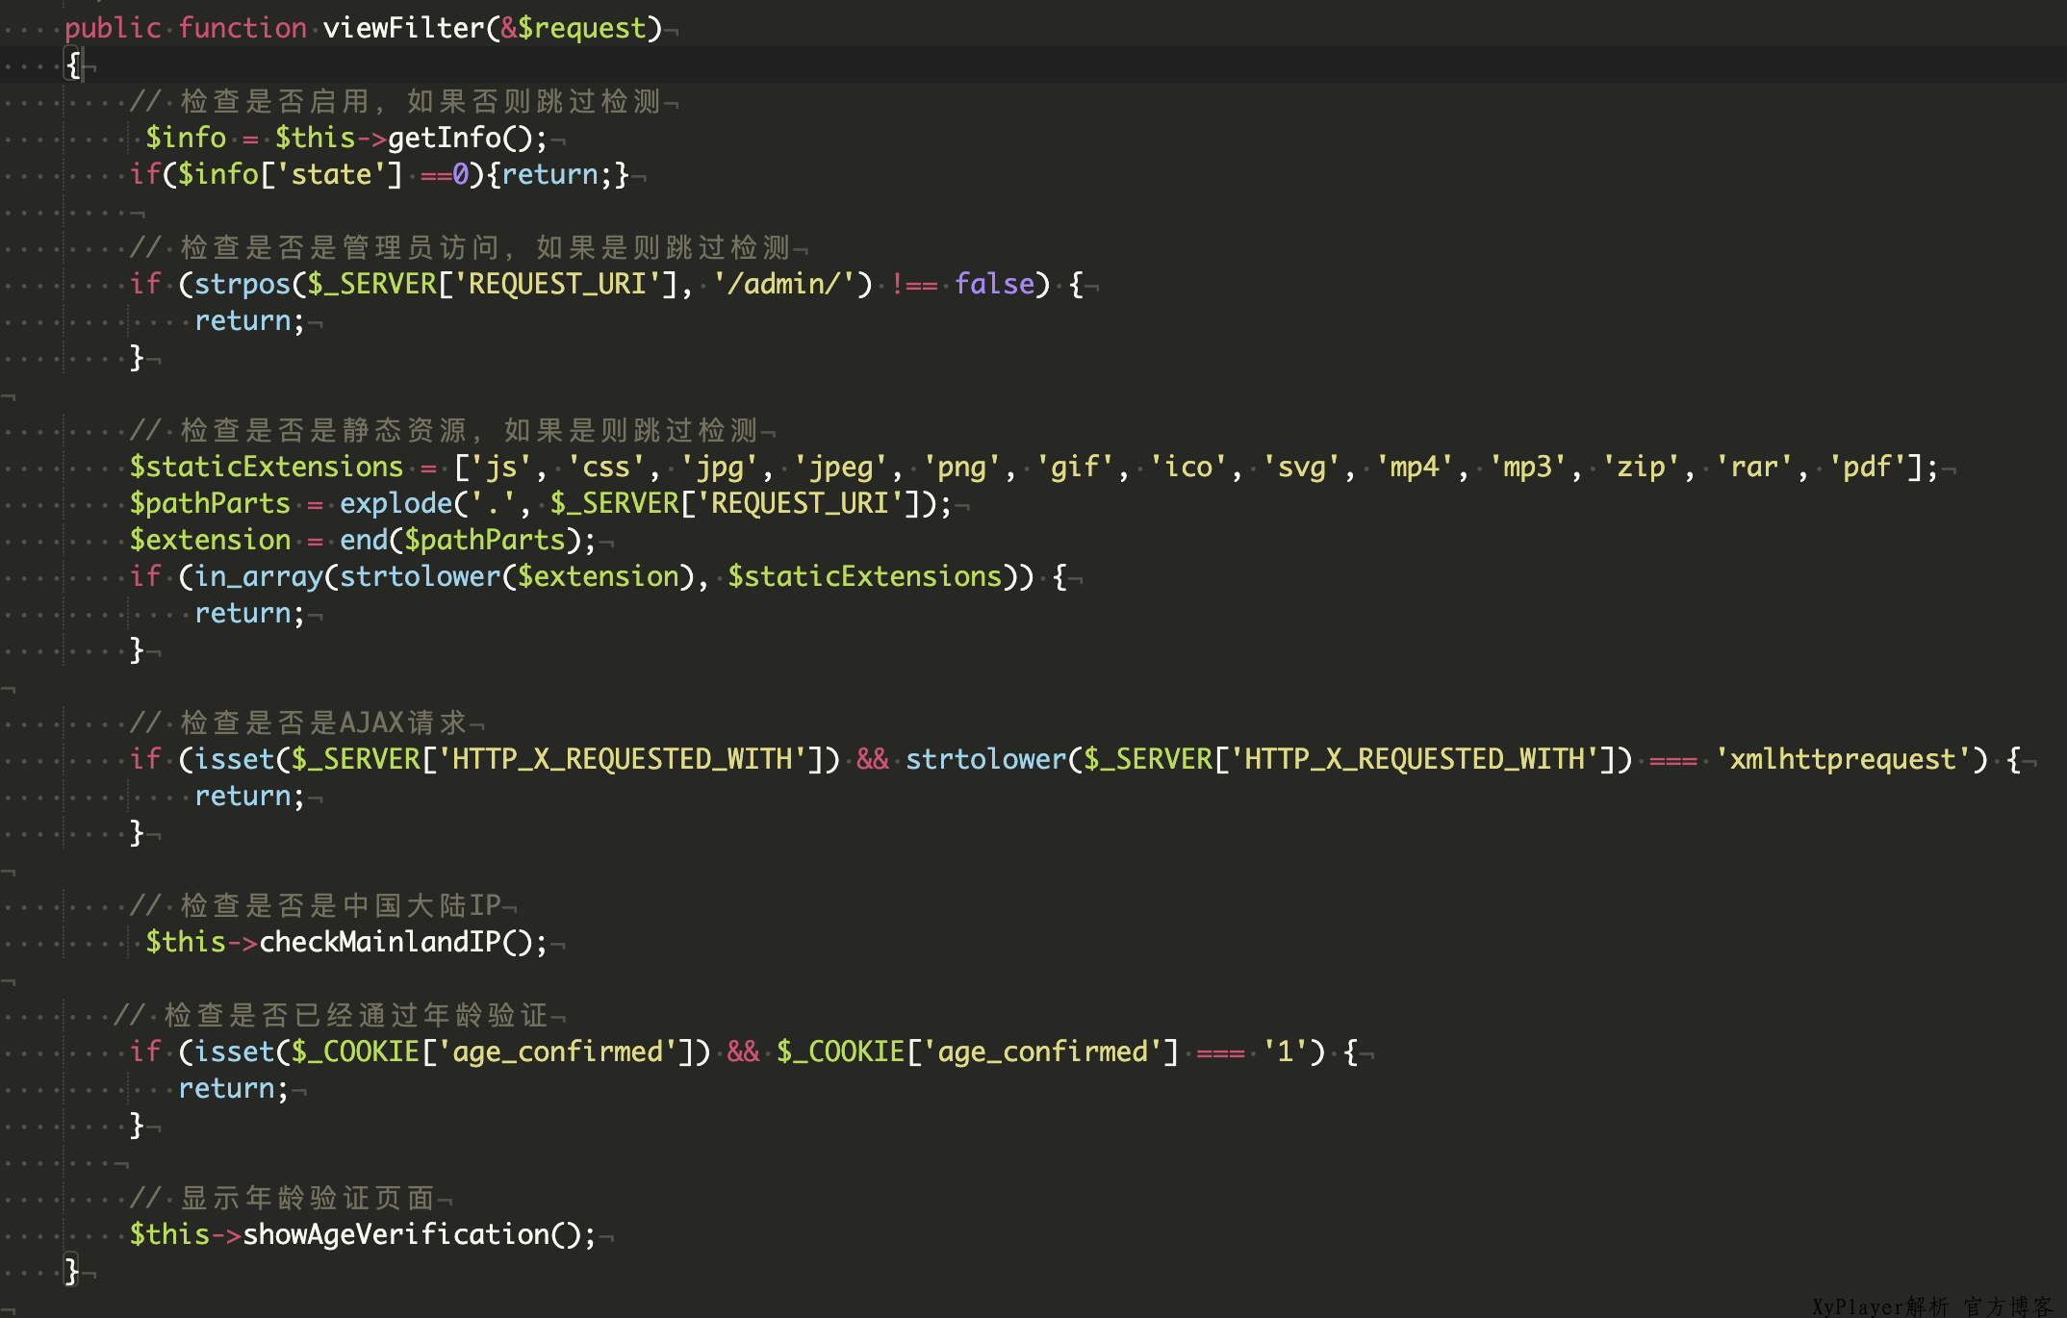This screenshot has width=2067, height=1318.
Task: Click the viewFilter function name
Action: [x=402, y=28]
